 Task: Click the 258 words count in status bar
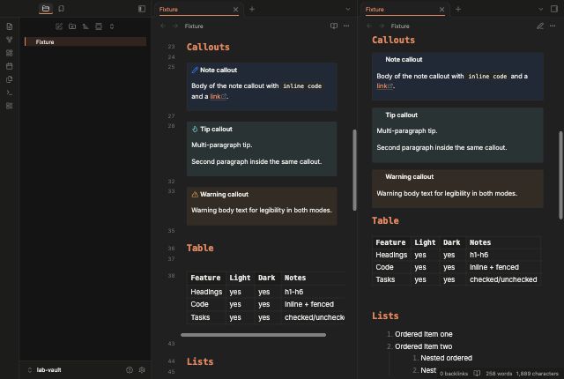(499, 374)
